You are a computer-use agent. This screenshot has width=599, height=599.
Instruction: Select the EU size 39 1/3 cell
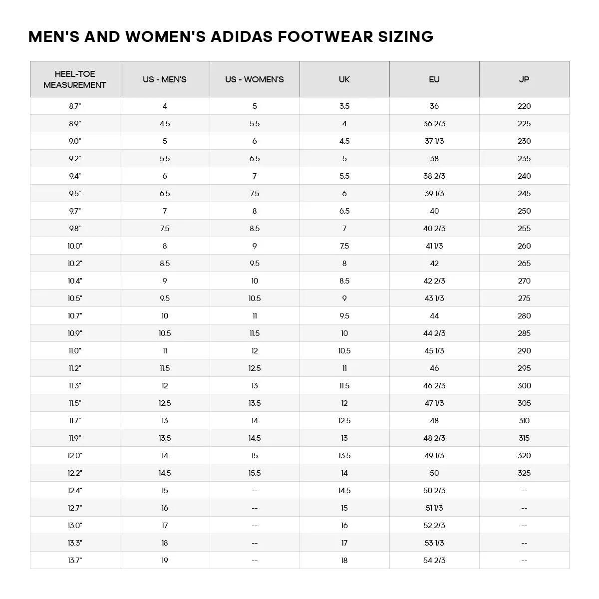(x=434, y=194)
